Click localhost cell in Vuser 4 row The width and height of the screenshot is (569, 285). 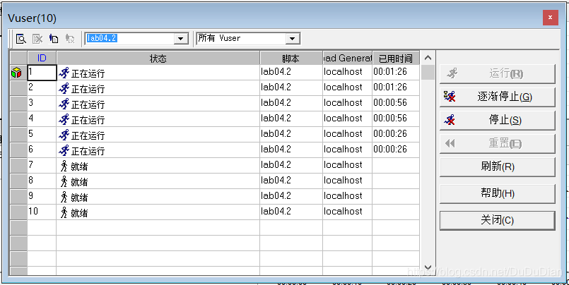pyautogui.click(x=348, y=119)
